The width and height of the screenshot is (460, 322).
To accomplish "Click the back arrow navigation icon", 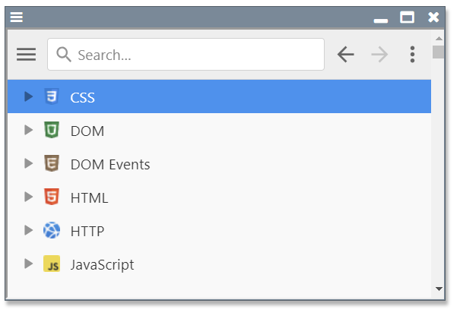I will tap(346, 55).
